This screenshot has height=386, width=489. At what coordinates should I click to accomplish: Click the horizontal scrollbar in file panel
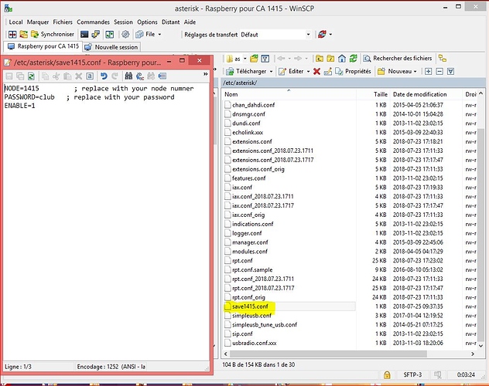(328, 354)
